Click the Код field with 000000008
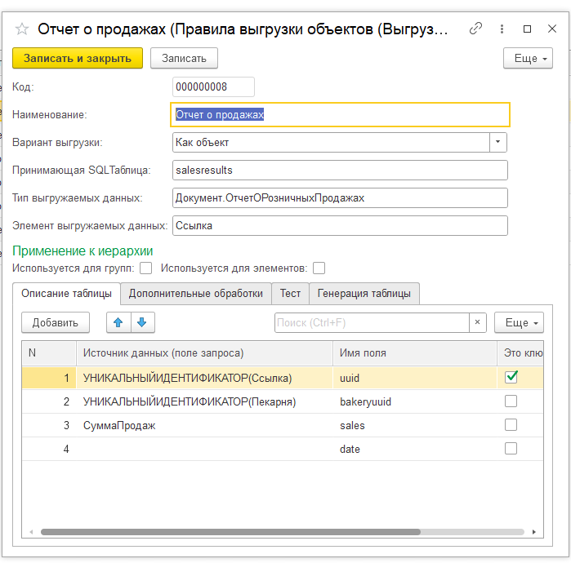 click(213, 87)
